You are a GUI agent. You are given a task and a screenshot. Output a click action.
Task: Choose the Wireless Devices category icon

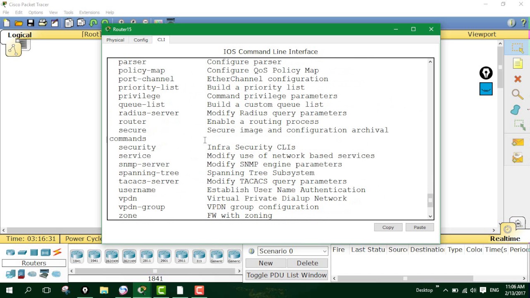pyautogui.click(x=46, y=252)
